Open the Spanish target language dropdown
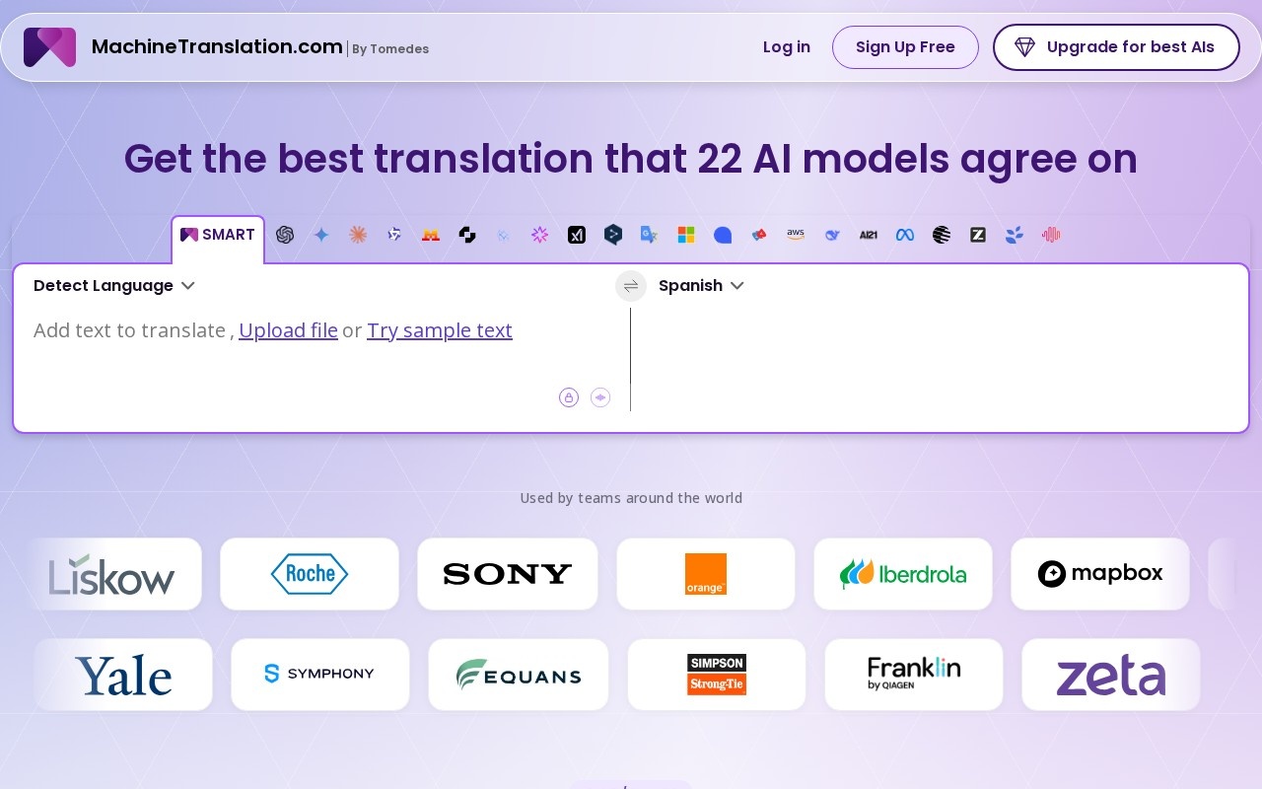The image size is (1262, 789). [701, 286]
